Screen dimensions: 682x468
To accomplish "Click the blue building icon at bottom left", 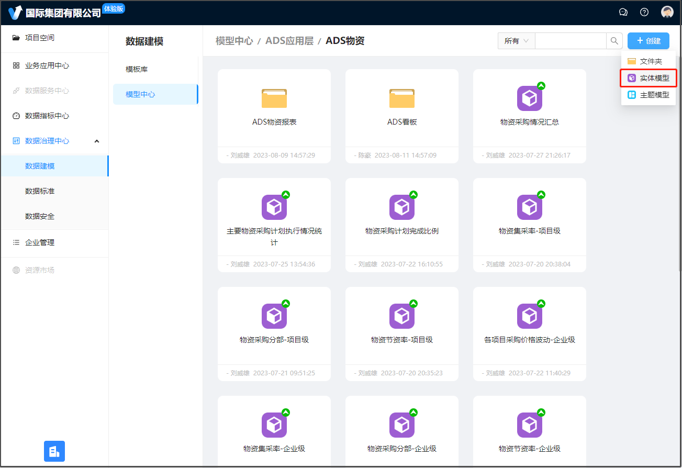I will pos(54,451).
